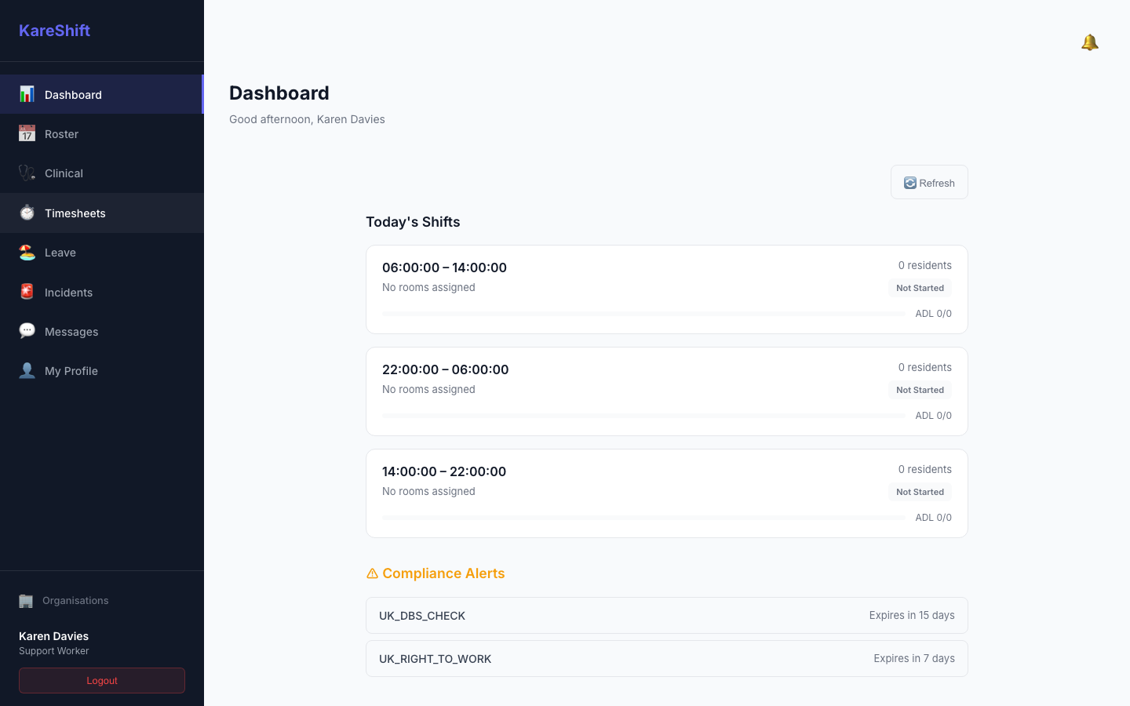Open the 06:00:00 – 14:00:00 shift card
Viewport: 1130px width, 706px height.
click(667, 289)
